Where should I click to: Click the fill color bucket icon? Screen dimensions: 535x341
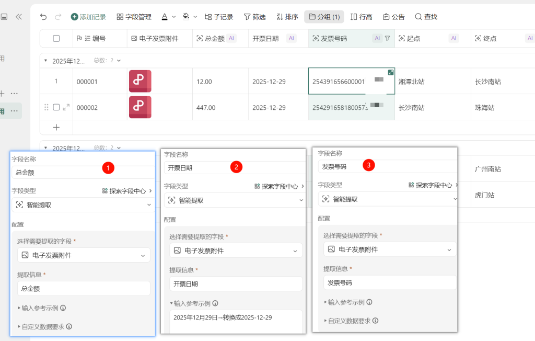pyautogui.click(x=186, y=16)
